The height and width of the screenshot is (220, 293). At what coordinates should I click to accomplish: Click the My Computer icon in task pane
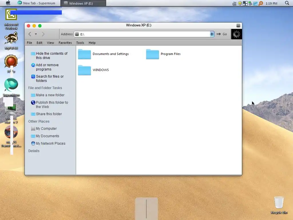pos(33,129)
